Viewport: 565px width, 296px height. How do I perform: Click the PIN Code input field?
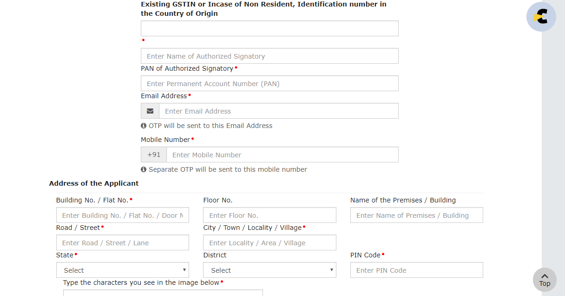[x=417, y=270]
